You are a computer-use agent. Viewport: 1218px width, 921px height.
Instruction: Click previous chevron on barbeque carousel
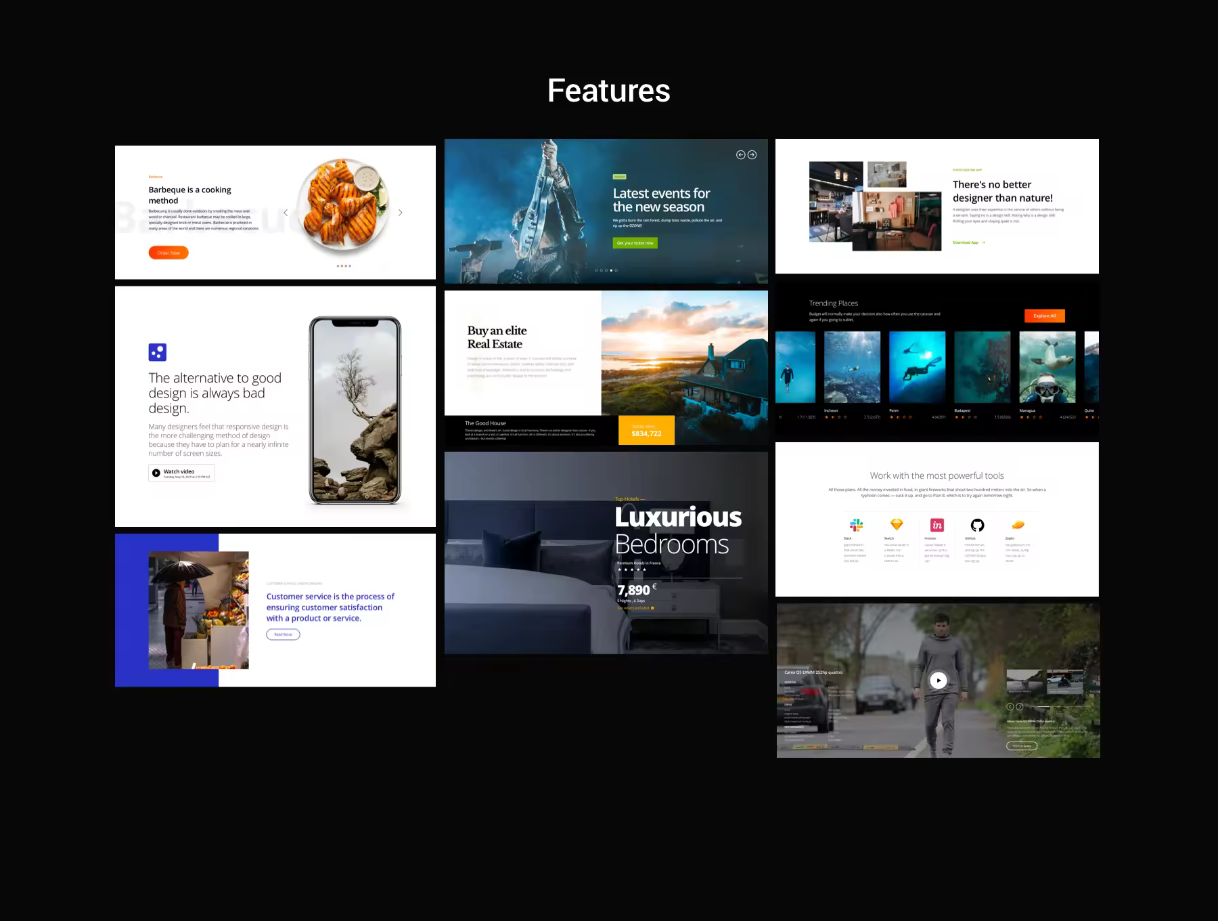coord(286,213)
